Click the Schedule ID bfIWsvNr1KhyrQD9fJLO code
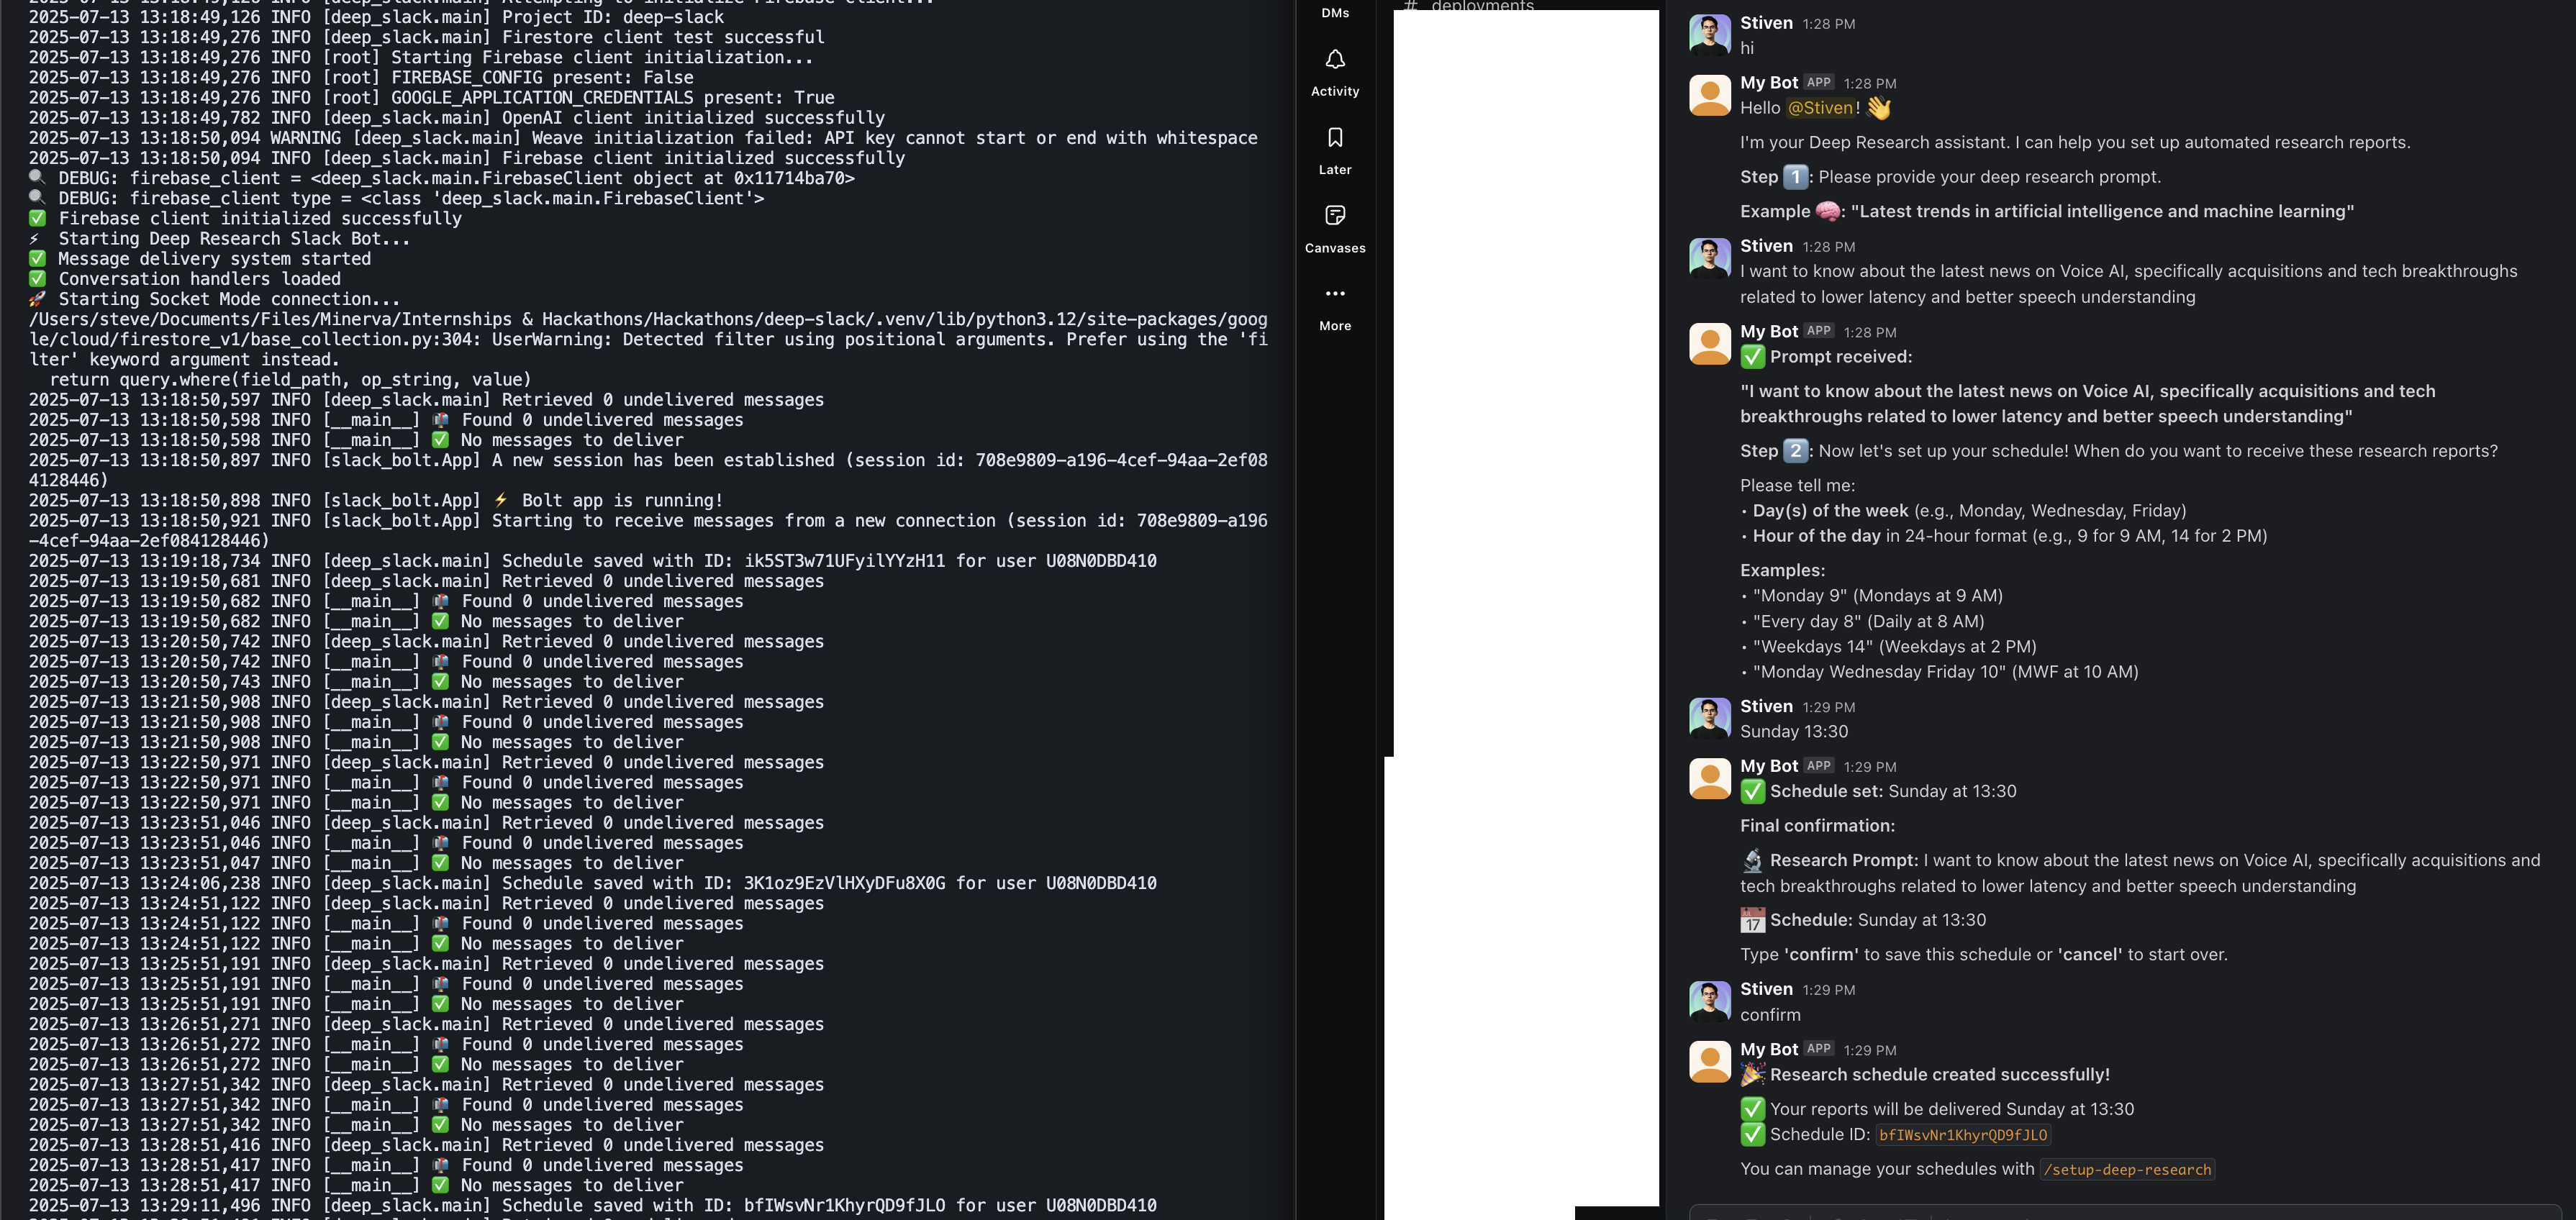Viewport: 2576px width, 1220px height. click(1962, 1135)
